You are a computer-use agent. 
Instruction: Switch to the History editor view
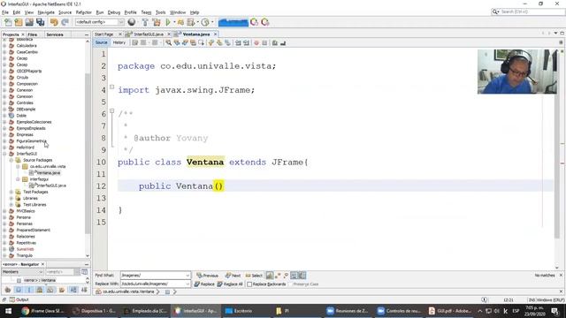[119, 42]
